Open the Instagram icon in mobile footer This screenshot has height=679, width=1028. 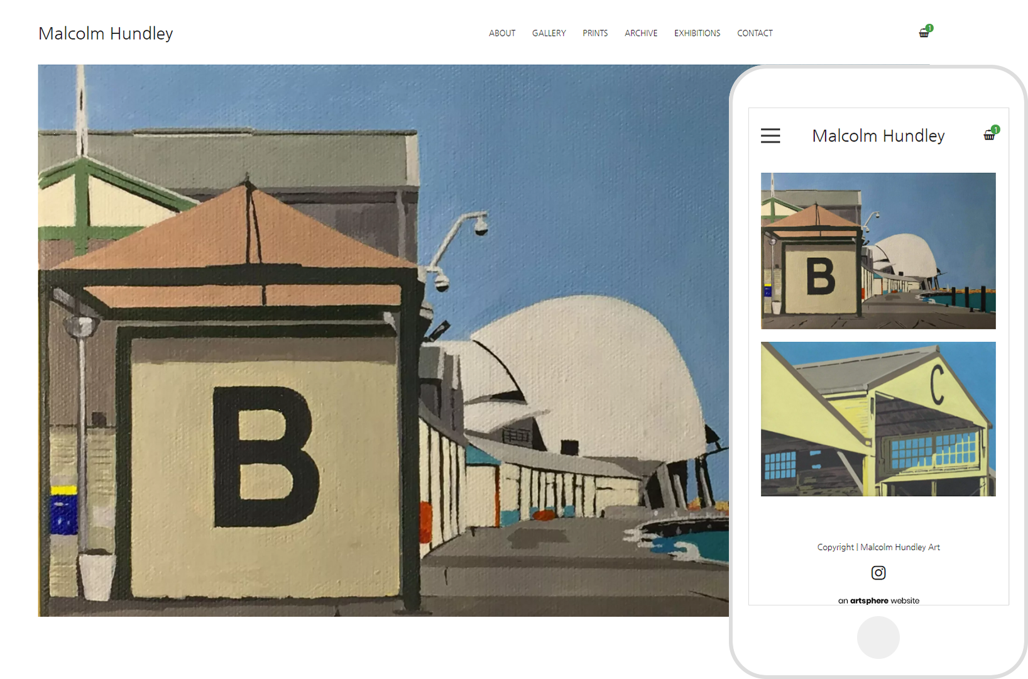pos(878,573)
